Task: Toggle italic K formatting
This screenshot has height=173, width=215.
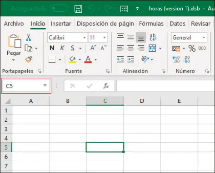Action: pyautogui.click(x=62, y=48)
